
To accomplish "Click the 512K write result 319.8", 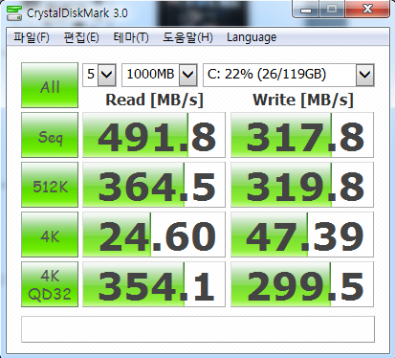I will point(302,185).
